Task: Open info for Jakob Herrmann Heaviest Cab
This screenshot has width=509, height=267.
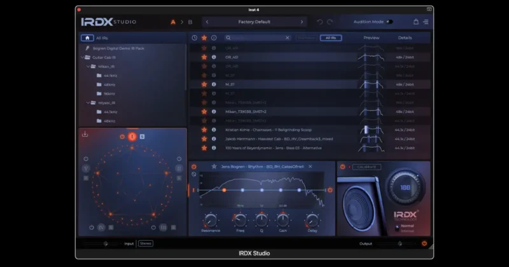Action: click(x=214, y=139)
